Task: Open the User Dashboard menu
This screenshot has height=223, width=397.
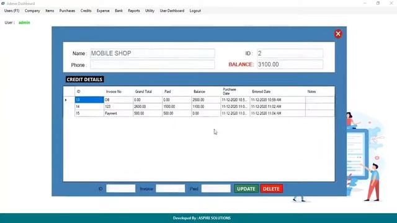Action: point(172,11)
